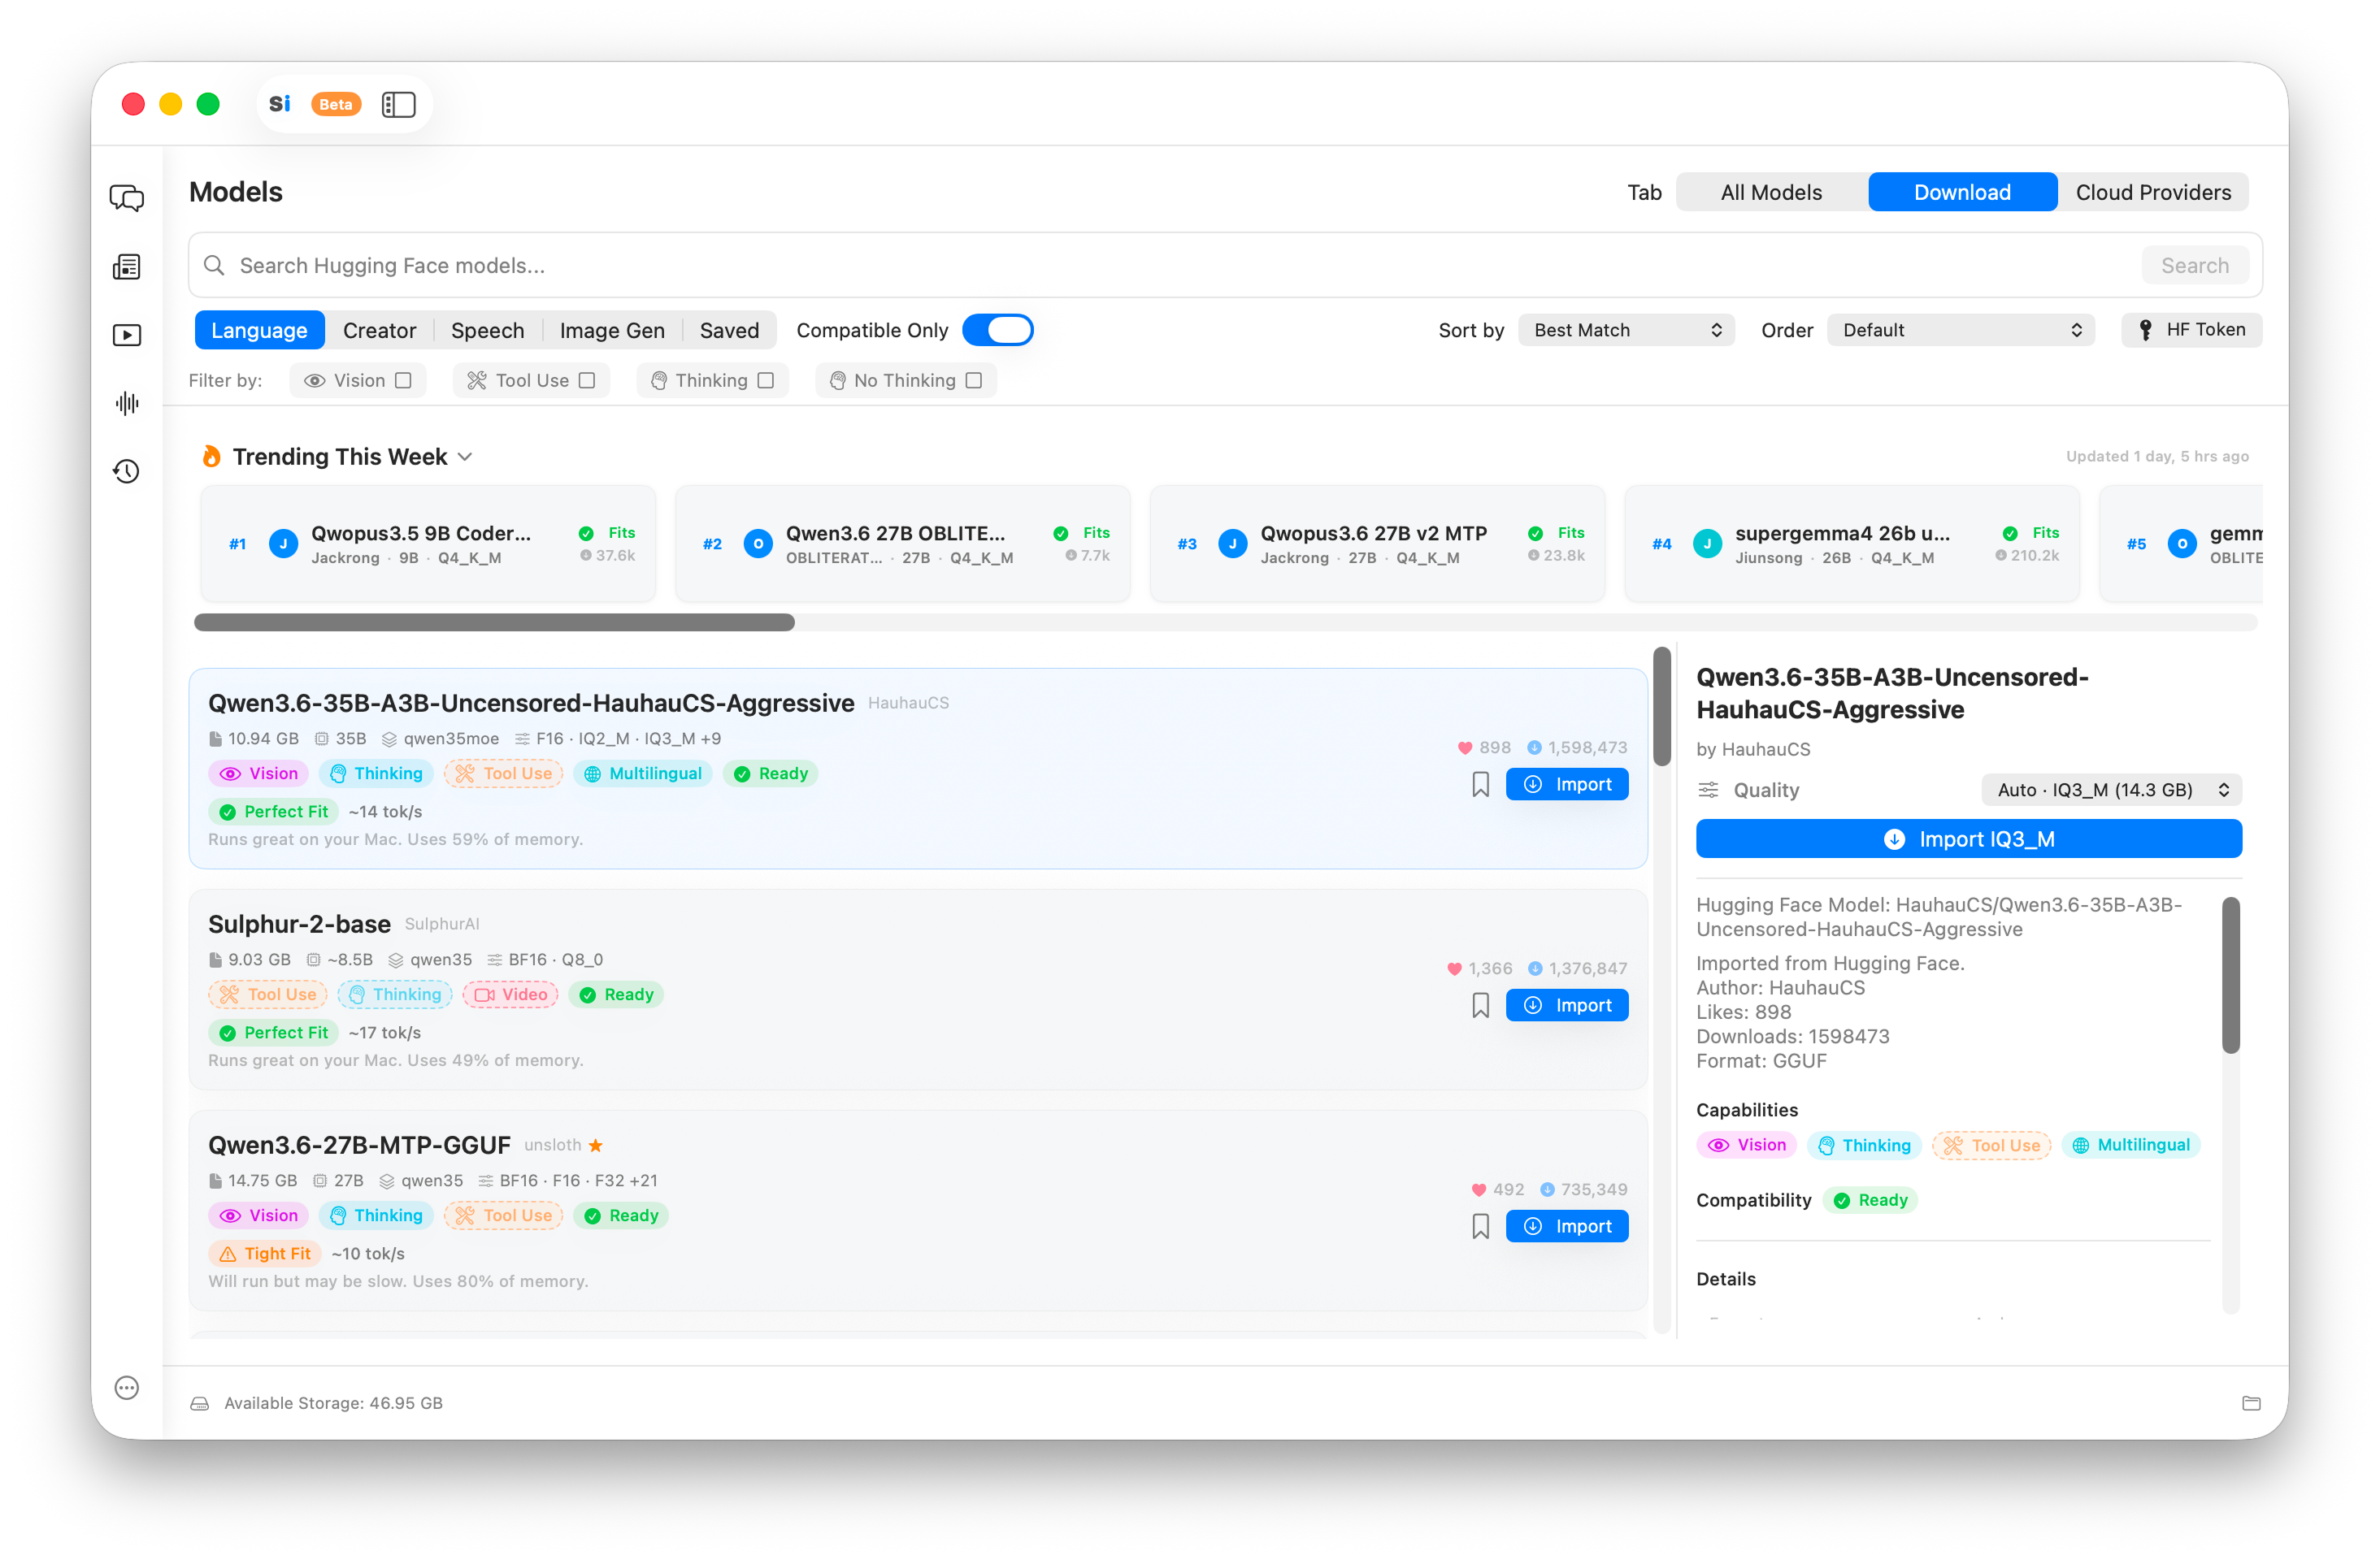The height and width of the screenshot is (1560, 2380).
Task: Open the documents sidebar icon
Action: click(x=127, y=266)
